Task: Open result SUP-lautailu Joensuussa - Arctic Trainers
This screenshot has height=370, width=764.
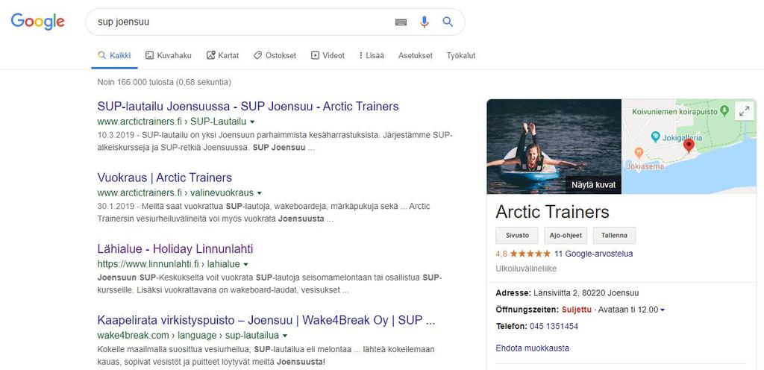Action: point(248,107)
